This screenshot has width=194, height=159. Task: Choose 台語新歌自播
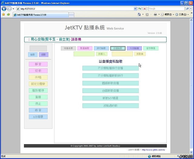tap(111, 91)
